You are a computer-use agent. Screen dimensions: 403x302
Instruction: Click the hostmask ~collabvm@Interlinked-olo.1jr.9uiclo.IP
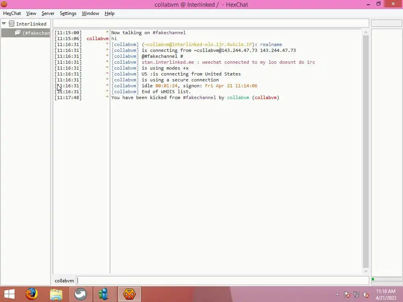[x=198, y=44]
